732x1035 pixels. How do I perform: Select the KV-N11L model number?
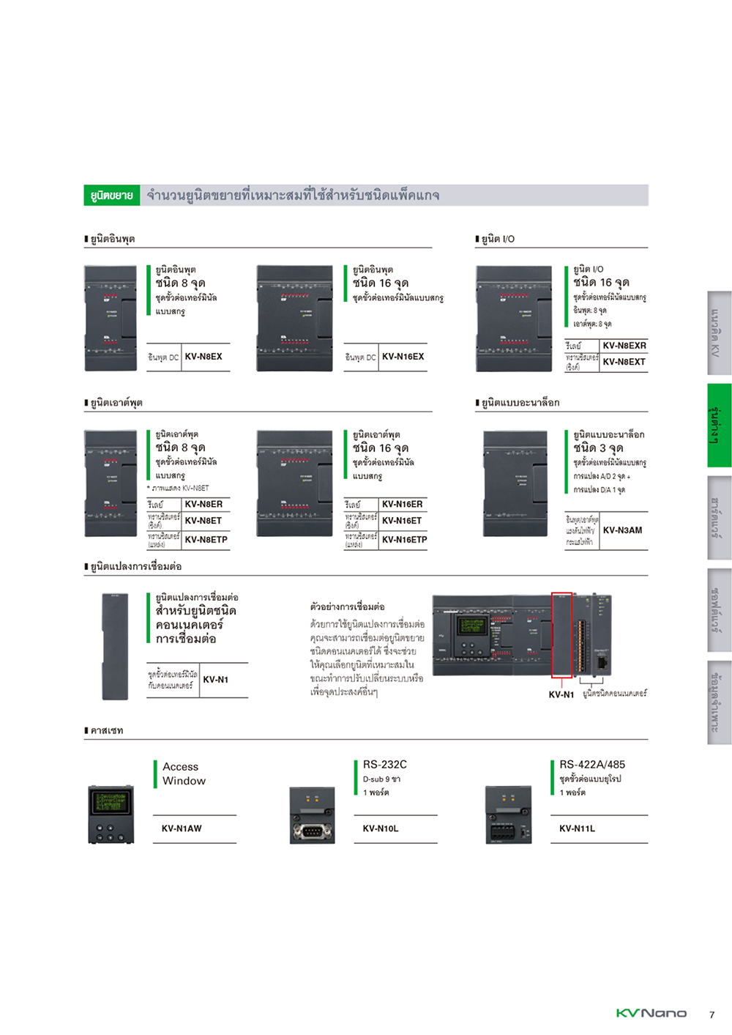[x=577, y=828]
